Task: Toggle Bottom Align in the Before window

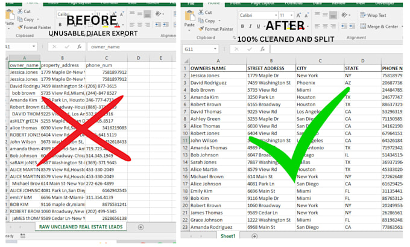Action: [x=148, y=14]
